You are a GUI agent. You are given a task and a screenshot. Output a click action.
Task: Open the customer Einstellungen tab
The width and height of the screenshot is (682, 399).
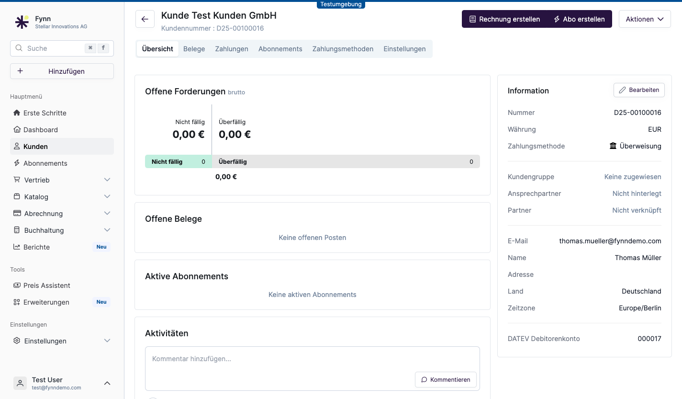point(404,49)
